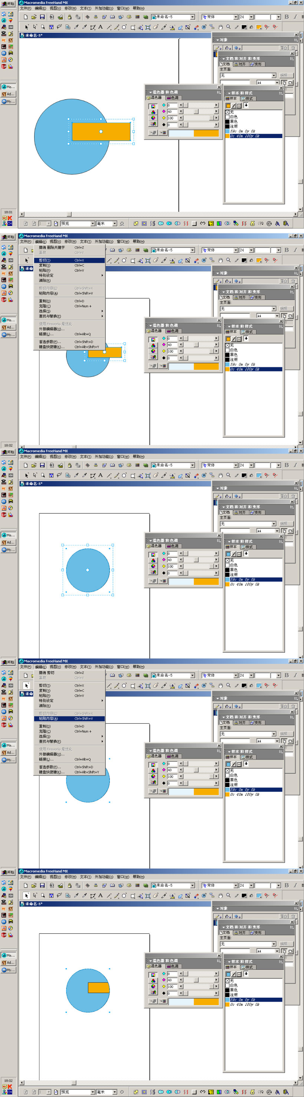Viewport: 304px width, 1097px height.
Task: Select the Text tool in the fifth screenshot
Action: (x=101, y=896)
